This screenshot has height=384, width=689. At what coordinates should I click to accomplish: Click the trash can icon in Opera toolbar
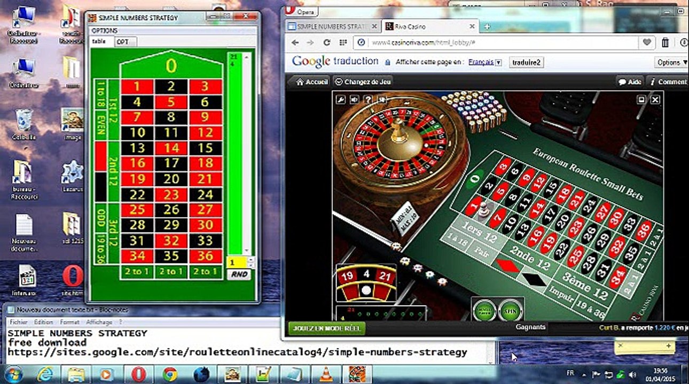(665, 43)
